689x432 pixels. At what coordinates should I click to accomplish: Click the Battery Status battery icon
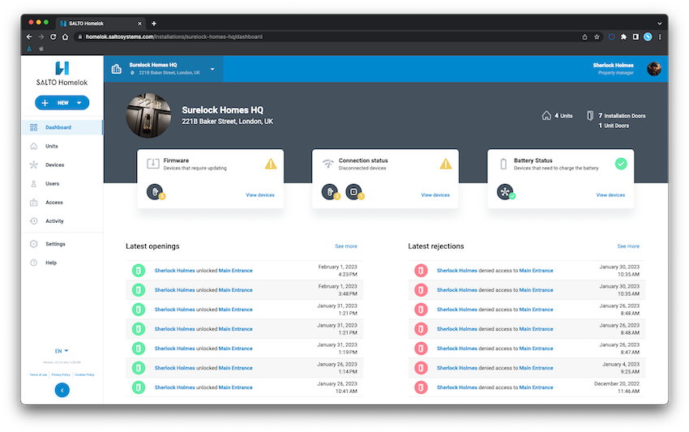click(503, 164)
